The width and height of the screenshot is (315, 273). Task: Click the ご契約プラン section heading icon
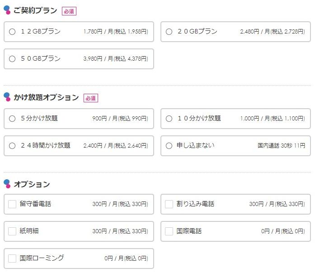pos(7,10)
